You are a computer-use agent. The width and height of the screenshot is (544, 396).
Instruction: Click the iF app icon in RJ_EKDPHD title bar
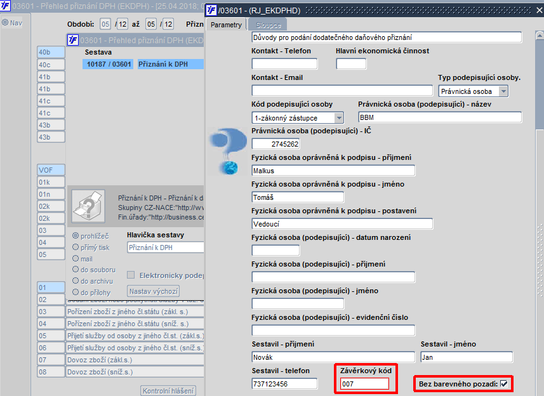[x=211, y=10]
